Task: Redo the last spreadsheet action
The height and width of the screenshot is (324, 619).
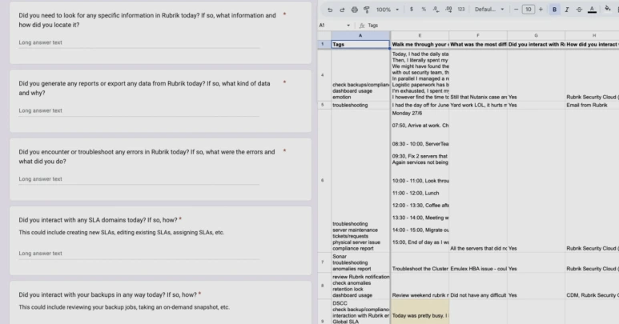Action: coord(342,10)
